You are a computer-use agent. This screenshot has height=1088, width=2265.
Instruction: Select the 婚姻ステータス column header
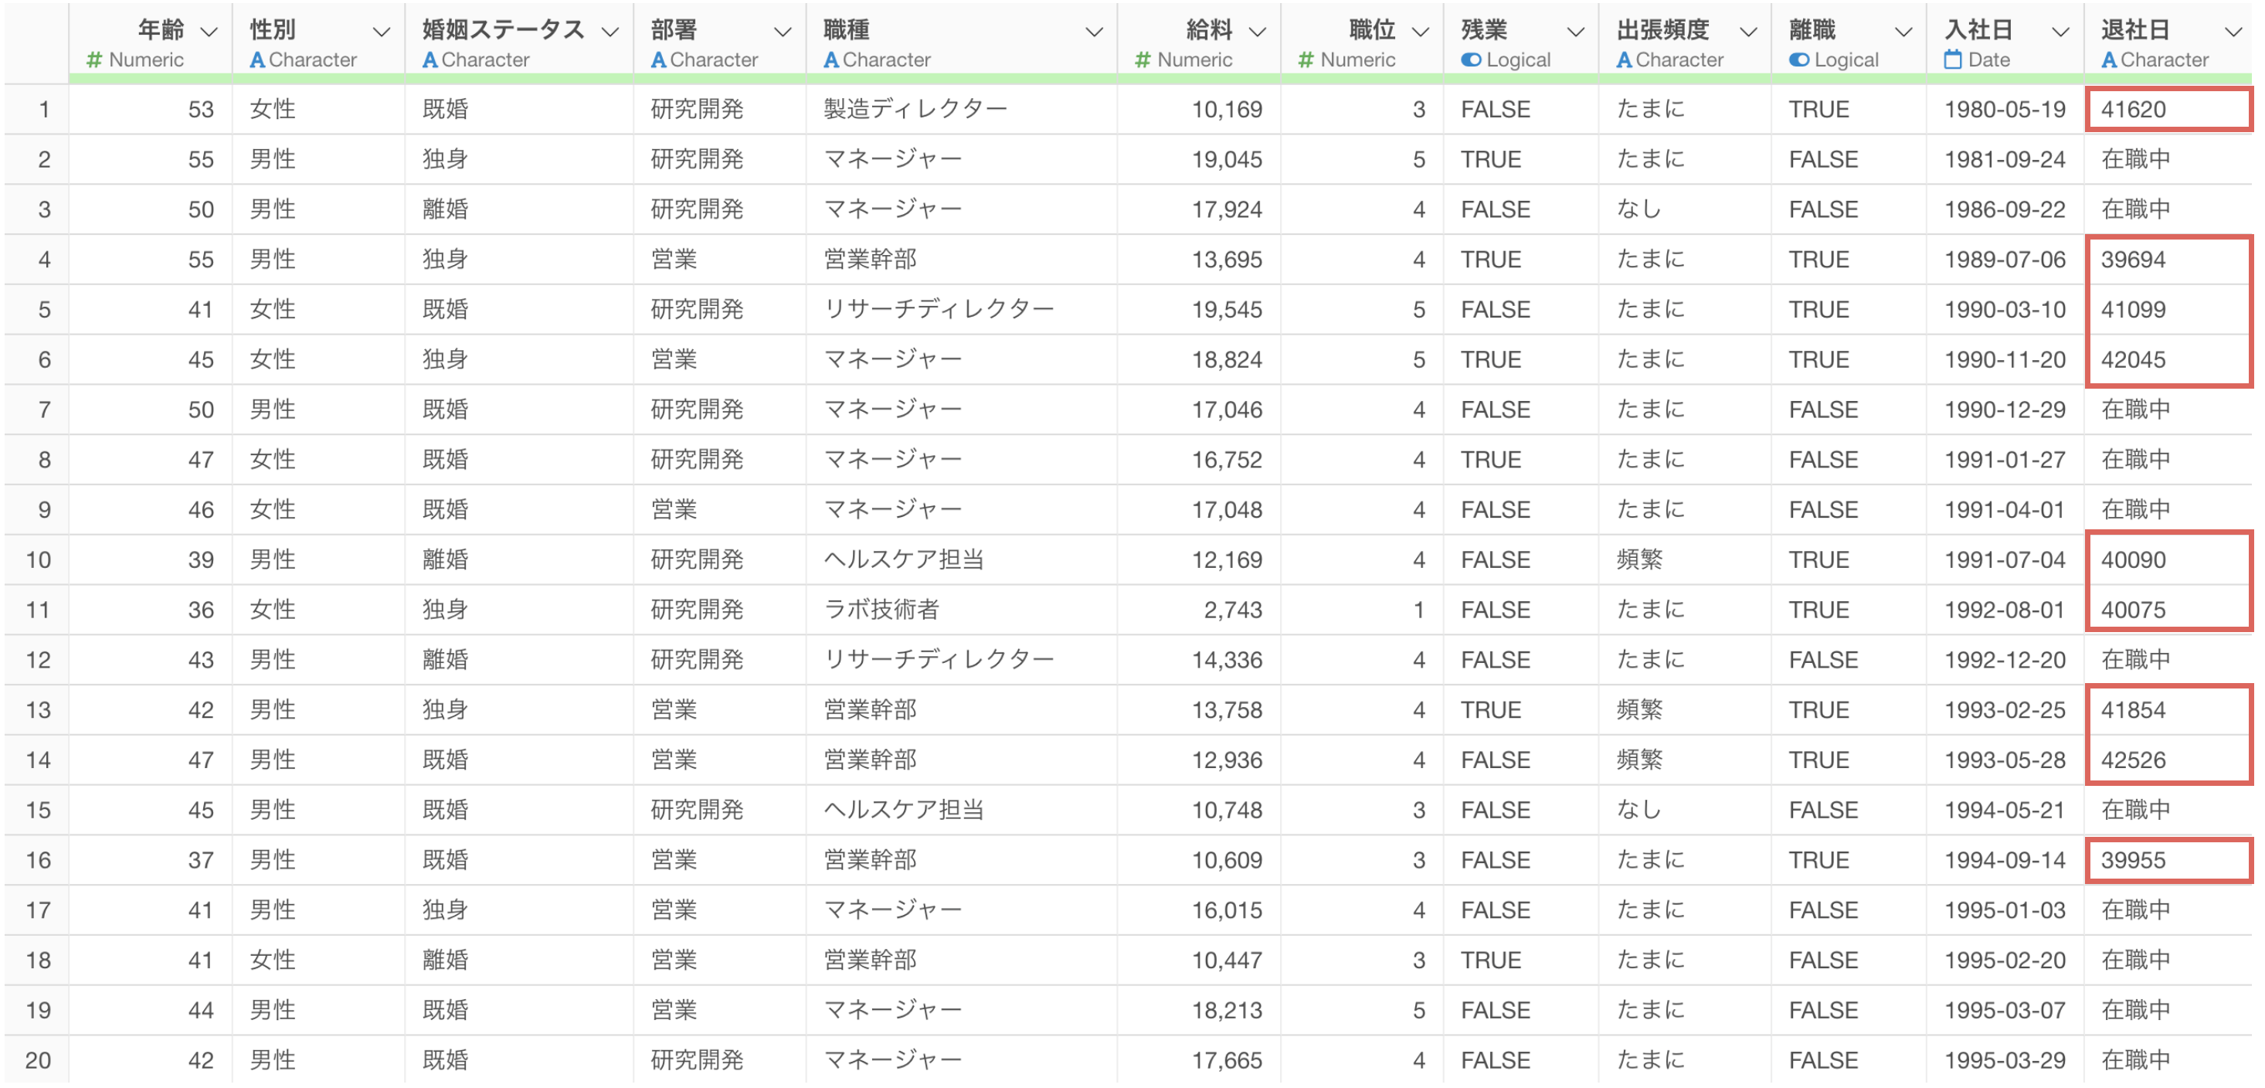[519, 42]
